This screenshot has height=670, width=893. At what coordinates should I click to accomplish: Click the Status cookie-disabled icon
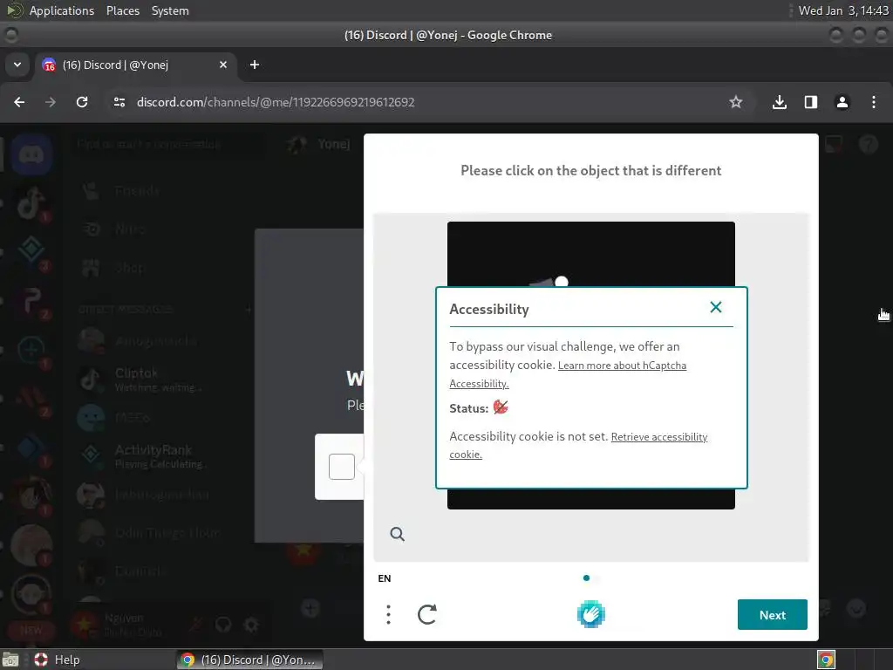(500, 407)
